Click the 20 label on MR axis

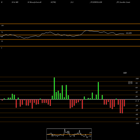[137, 97]
